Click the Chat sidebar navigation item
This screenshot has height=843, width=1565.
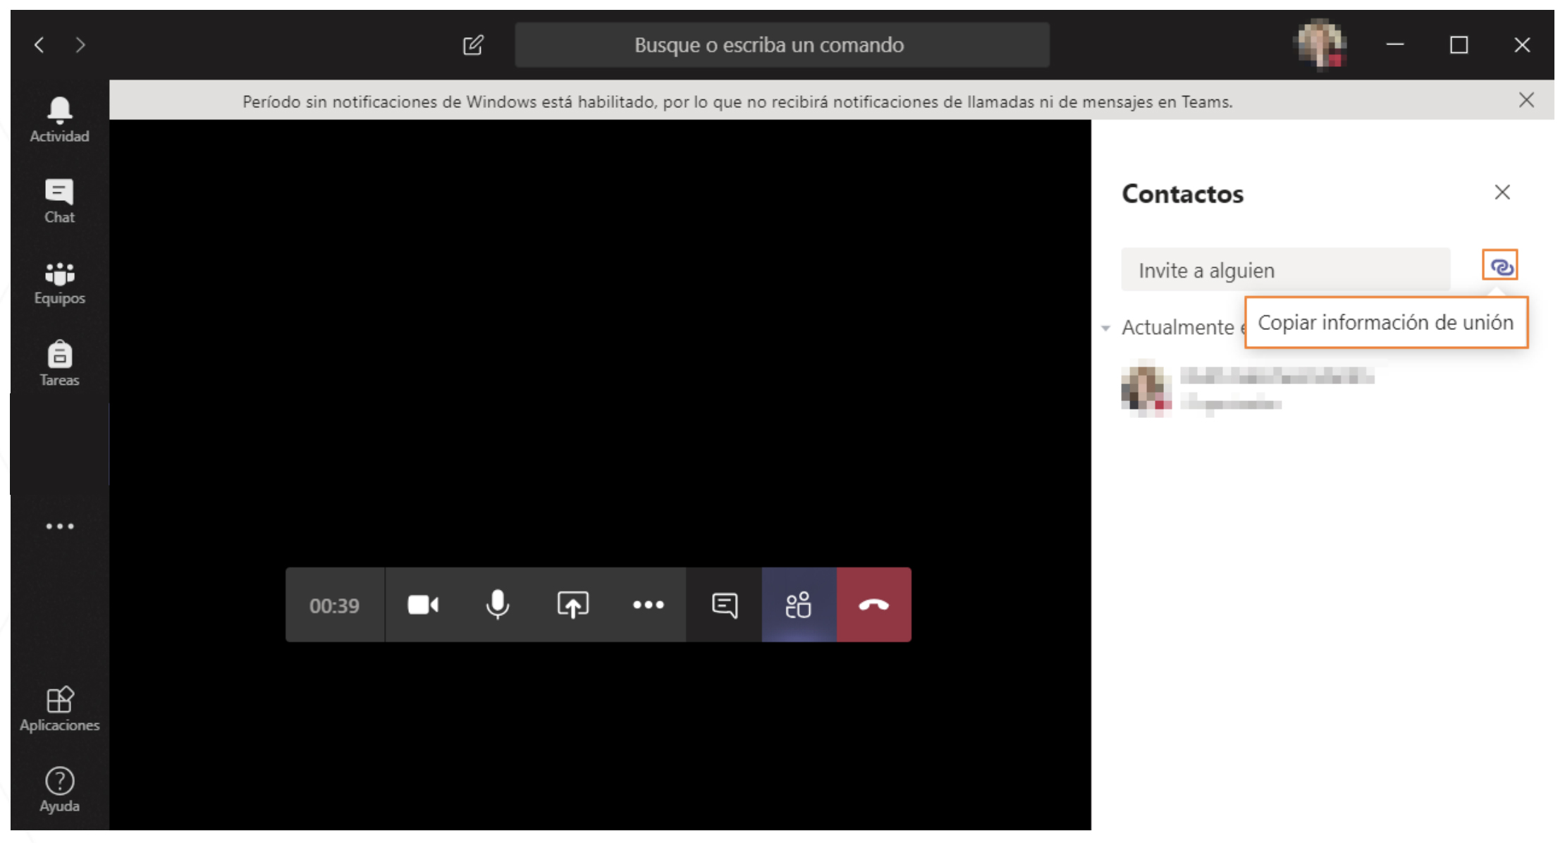click(x=58, y=199)
